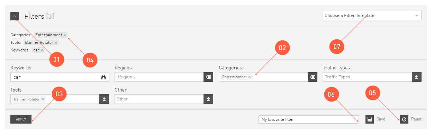
Task: Remove car tag from Keywords summary
Action: [x=42, y=50]
